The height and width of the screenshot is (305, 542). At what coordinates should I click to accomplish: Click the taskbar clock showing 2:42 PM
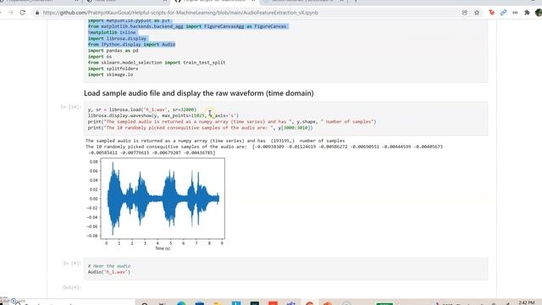click(527, 302)
